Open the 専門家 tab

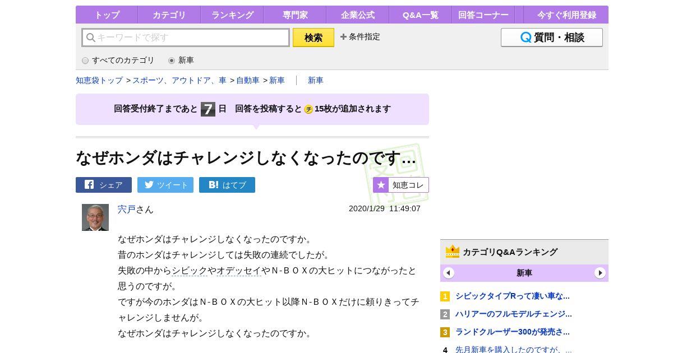[x=295, y=15]
